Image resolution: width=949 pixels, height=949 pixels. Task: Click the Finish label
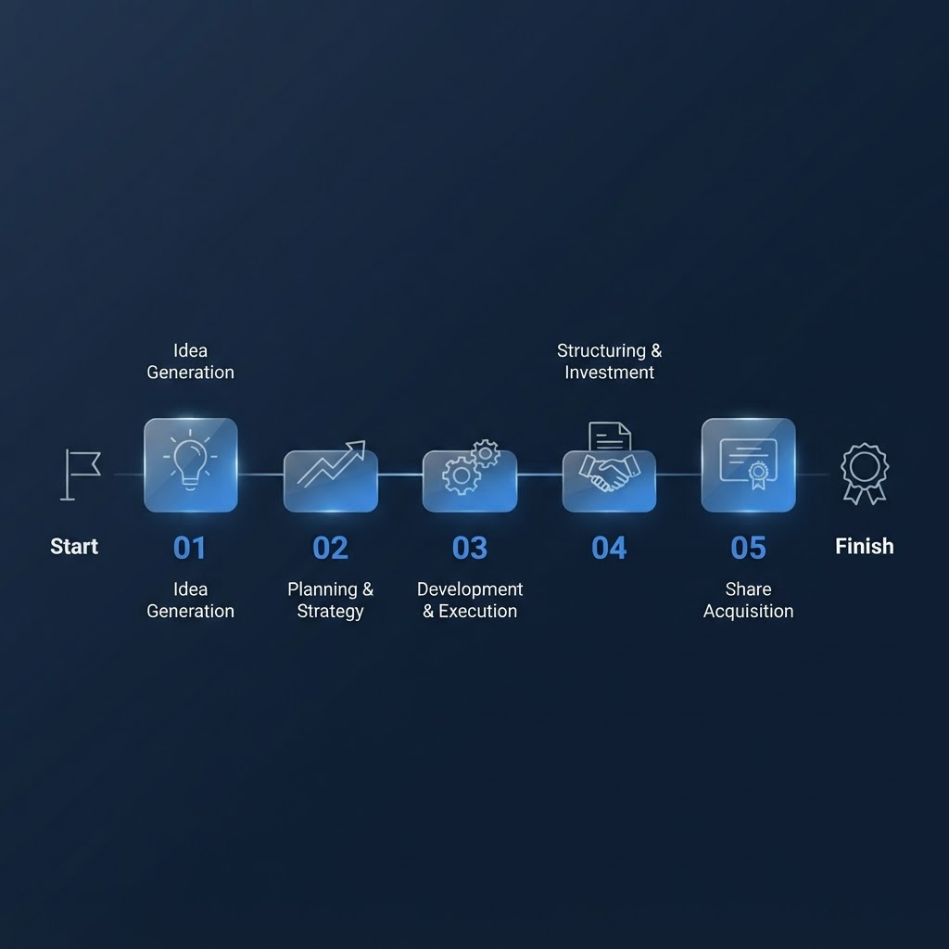[x=865, y=547]
